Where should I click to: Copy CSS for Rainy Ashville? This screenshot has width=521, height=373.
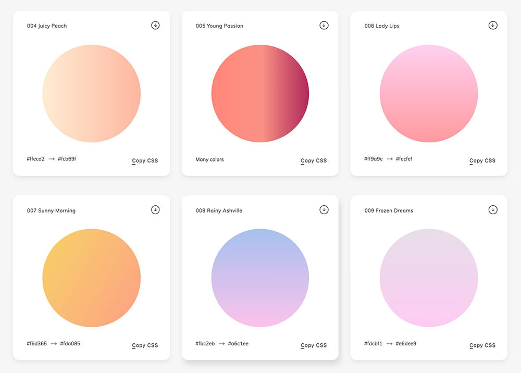[x=314, y=345]
